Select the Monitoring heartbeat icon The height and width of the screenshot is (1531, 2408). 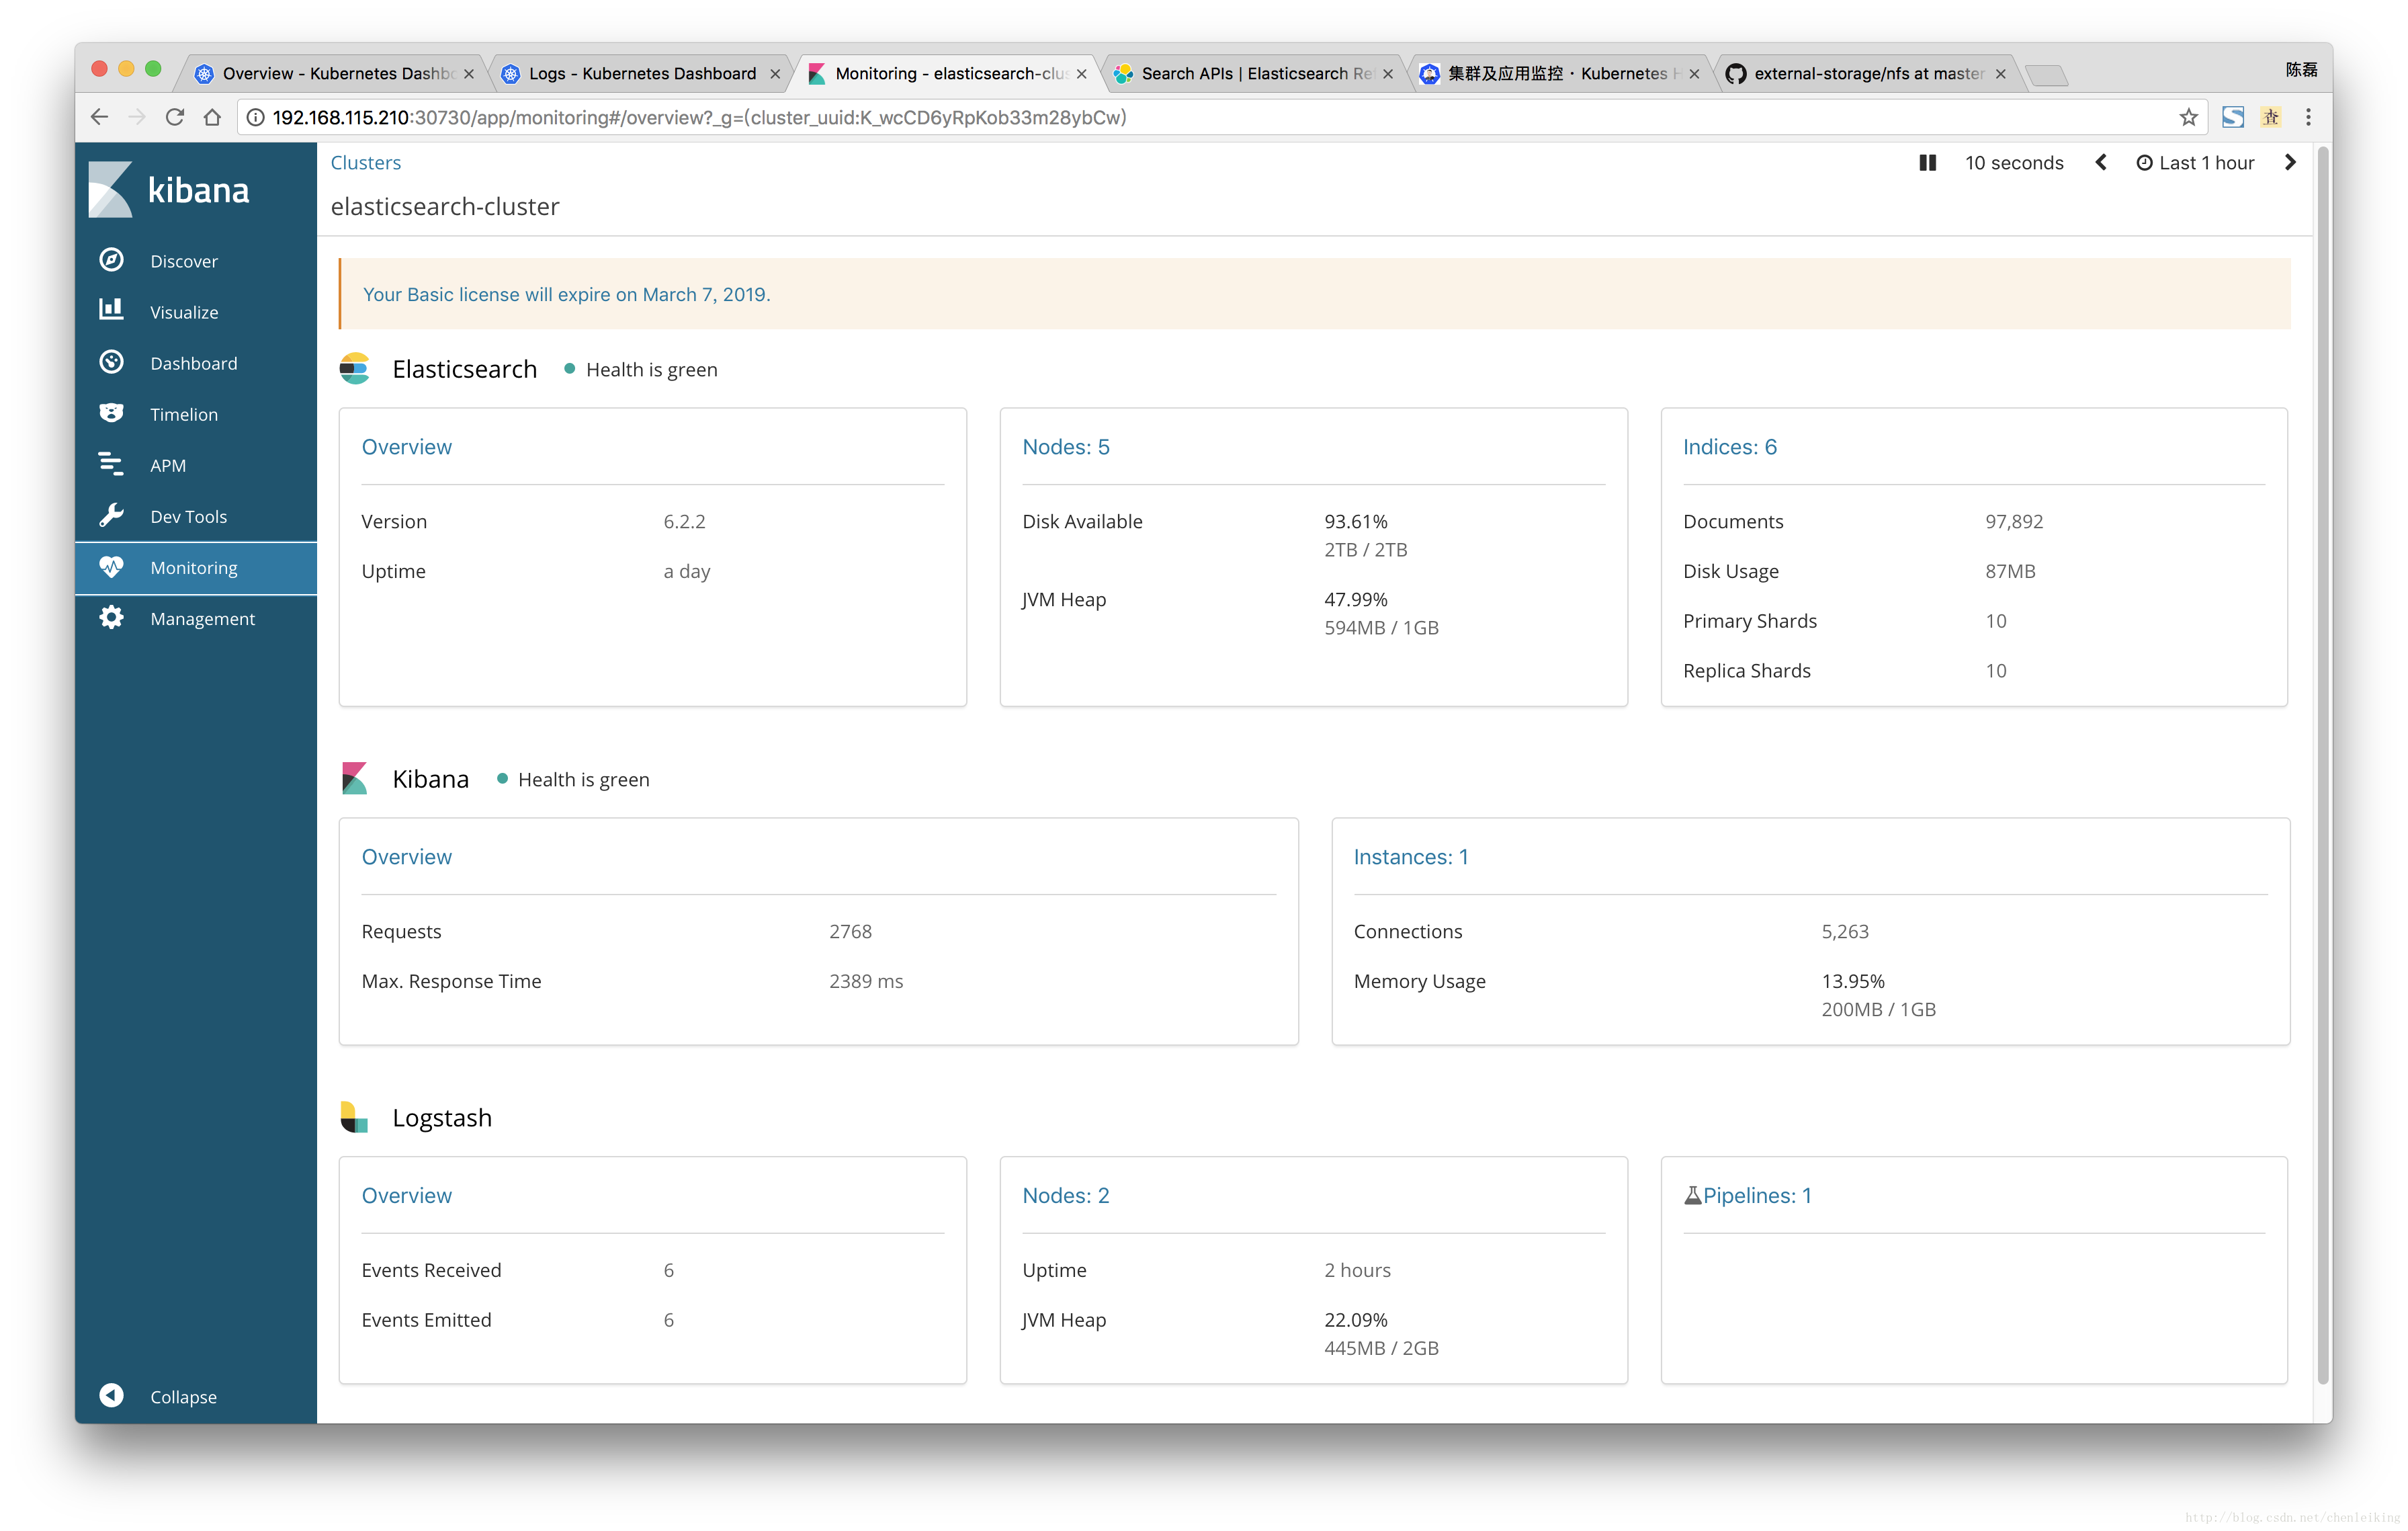(111, 567)
